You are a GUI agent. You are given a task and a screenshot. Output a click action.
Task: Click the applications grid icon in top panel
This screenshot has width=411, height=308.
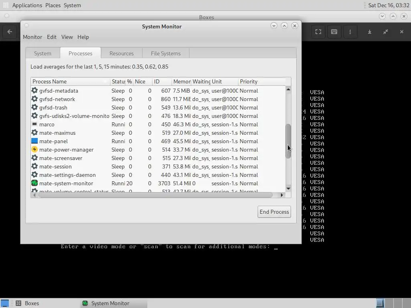6,5
